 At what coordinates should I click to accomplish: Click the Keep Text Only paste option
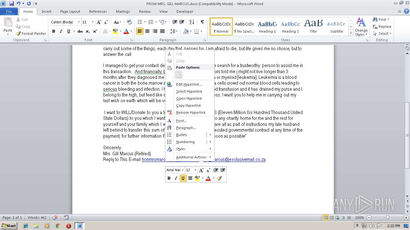click(x=179, y=75)
